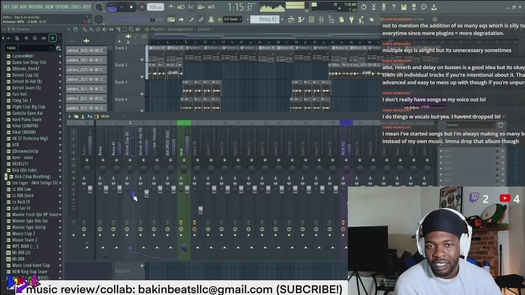Viewport: 525px width, 295px height.
Task: Click the browser search magnifier icon
Action: pos(58,48)
